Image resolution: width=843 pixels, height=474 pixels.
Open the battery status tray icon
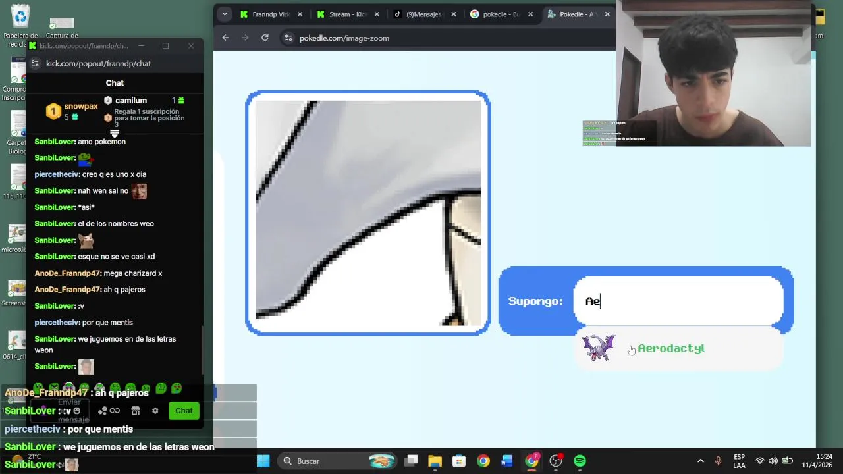click(x=787, y=461)
